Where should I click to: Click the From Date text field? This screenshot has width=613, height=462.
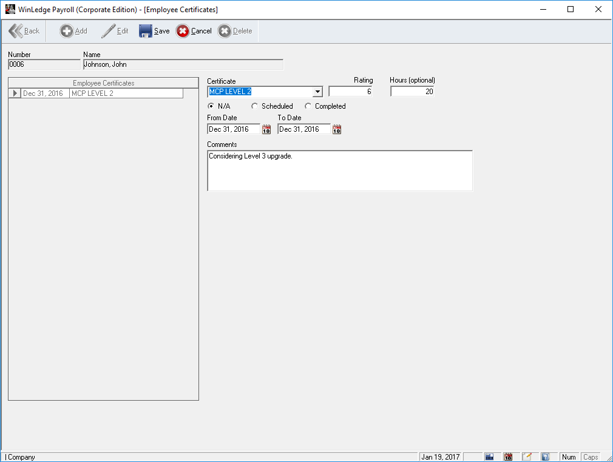(x=233, y=129)
